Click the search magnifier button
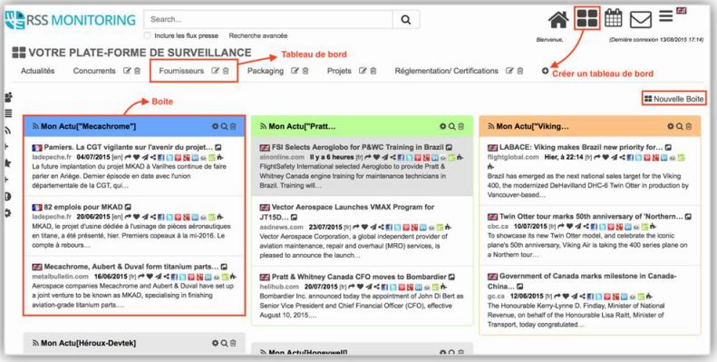717x362 pixels. [x=405, y=19]
